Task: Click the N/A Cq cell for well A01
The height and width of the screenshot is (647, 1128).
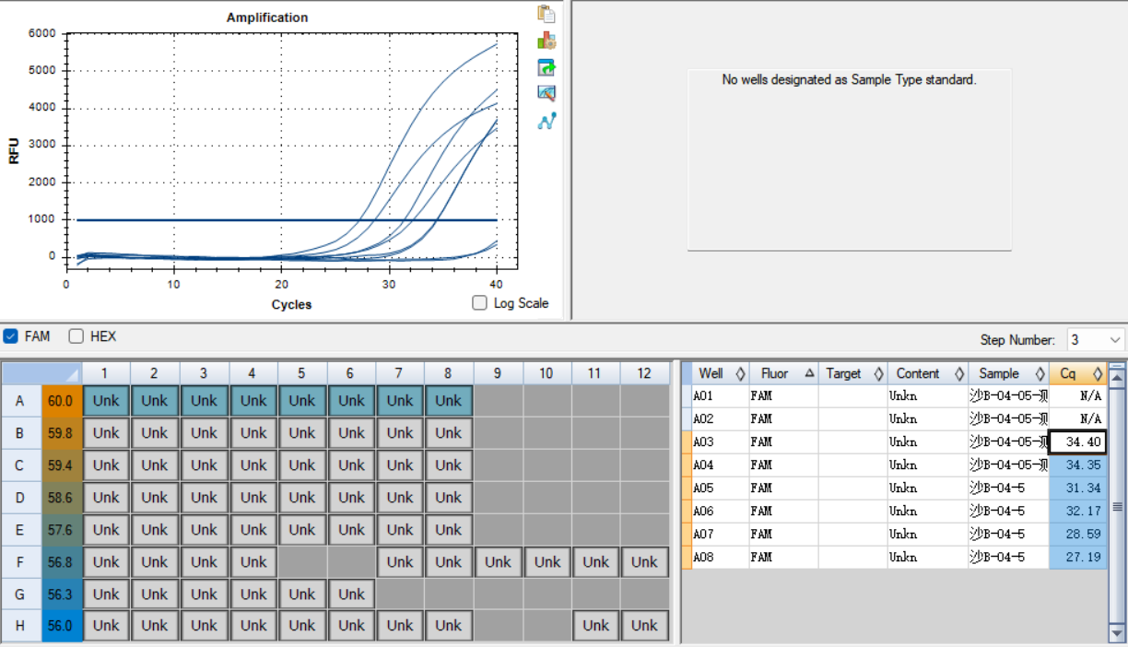Action: 1078,396
